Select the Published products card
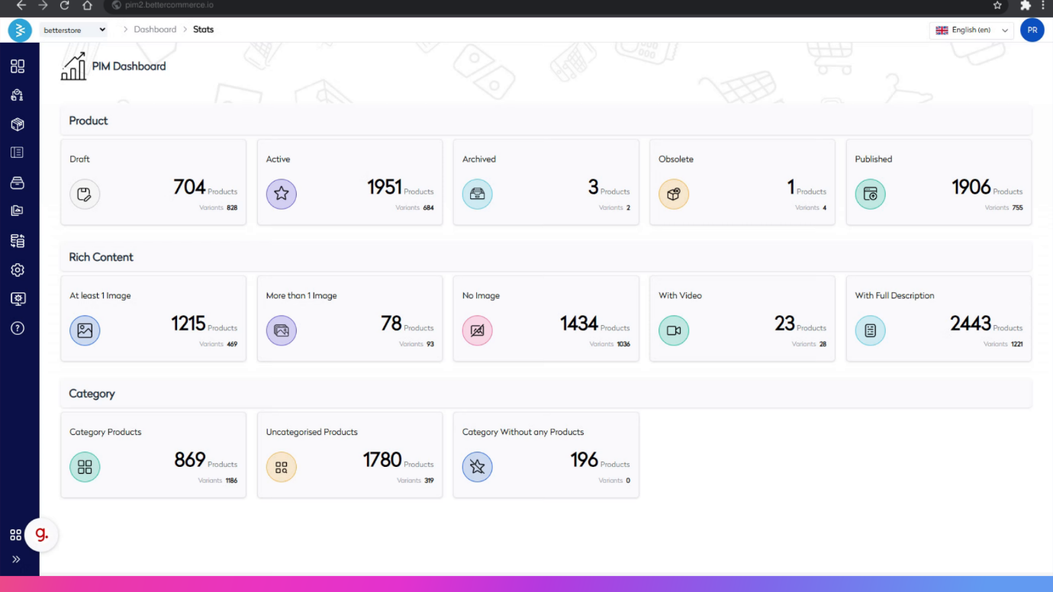Viewport: 1053px width, 592px height. tap(939, 182)
